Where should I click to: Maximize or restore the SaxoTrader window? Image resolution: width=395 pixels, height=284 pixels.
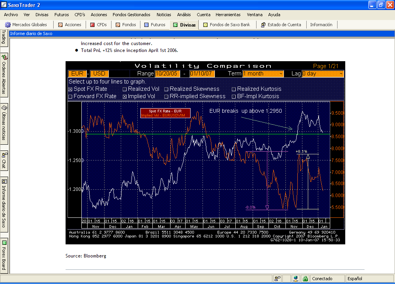click(x=381, y=5)
